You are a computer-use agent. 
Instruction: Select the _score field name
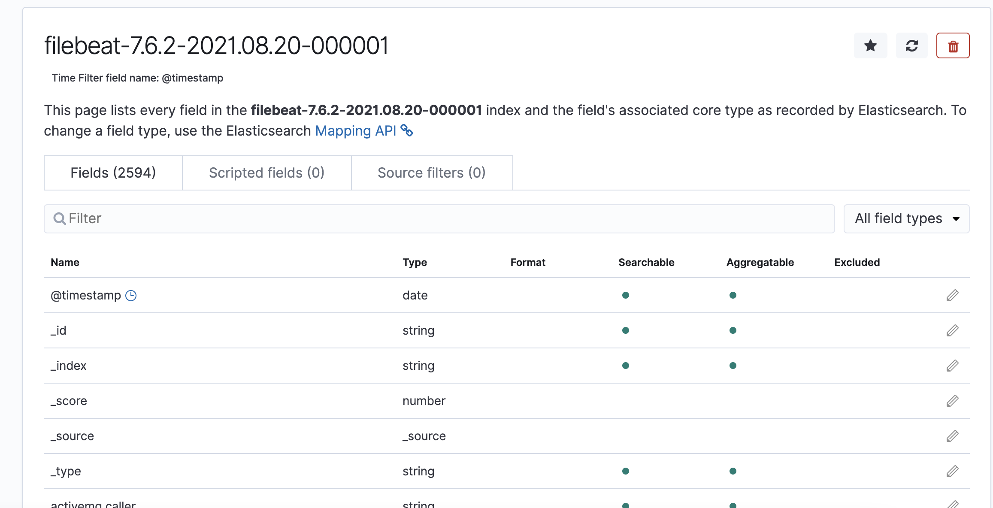[x=69, y=401]
